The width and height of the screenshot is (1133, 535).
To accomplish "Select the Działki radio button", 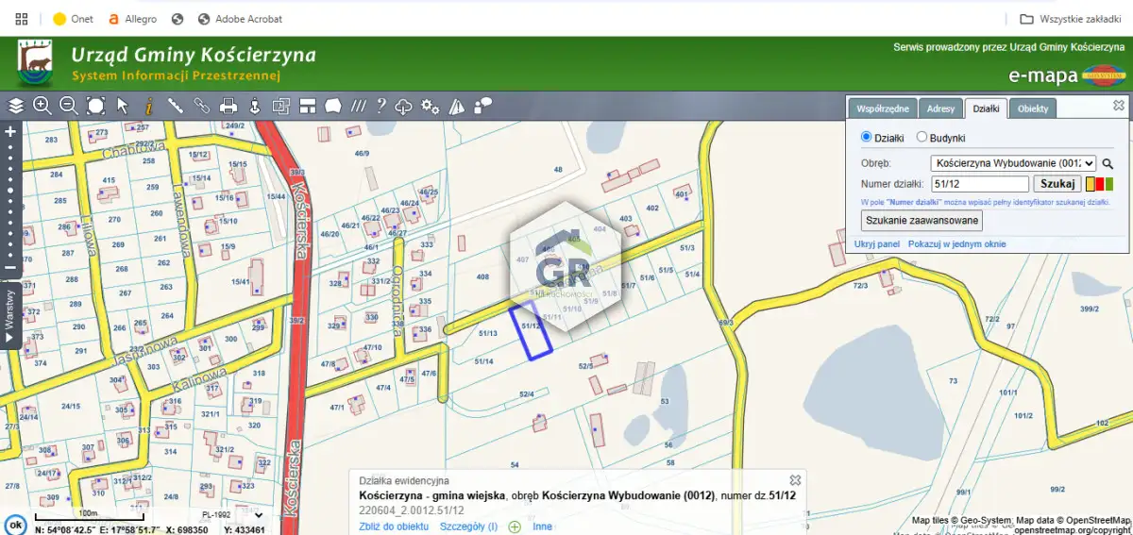I will coord(867,138).
